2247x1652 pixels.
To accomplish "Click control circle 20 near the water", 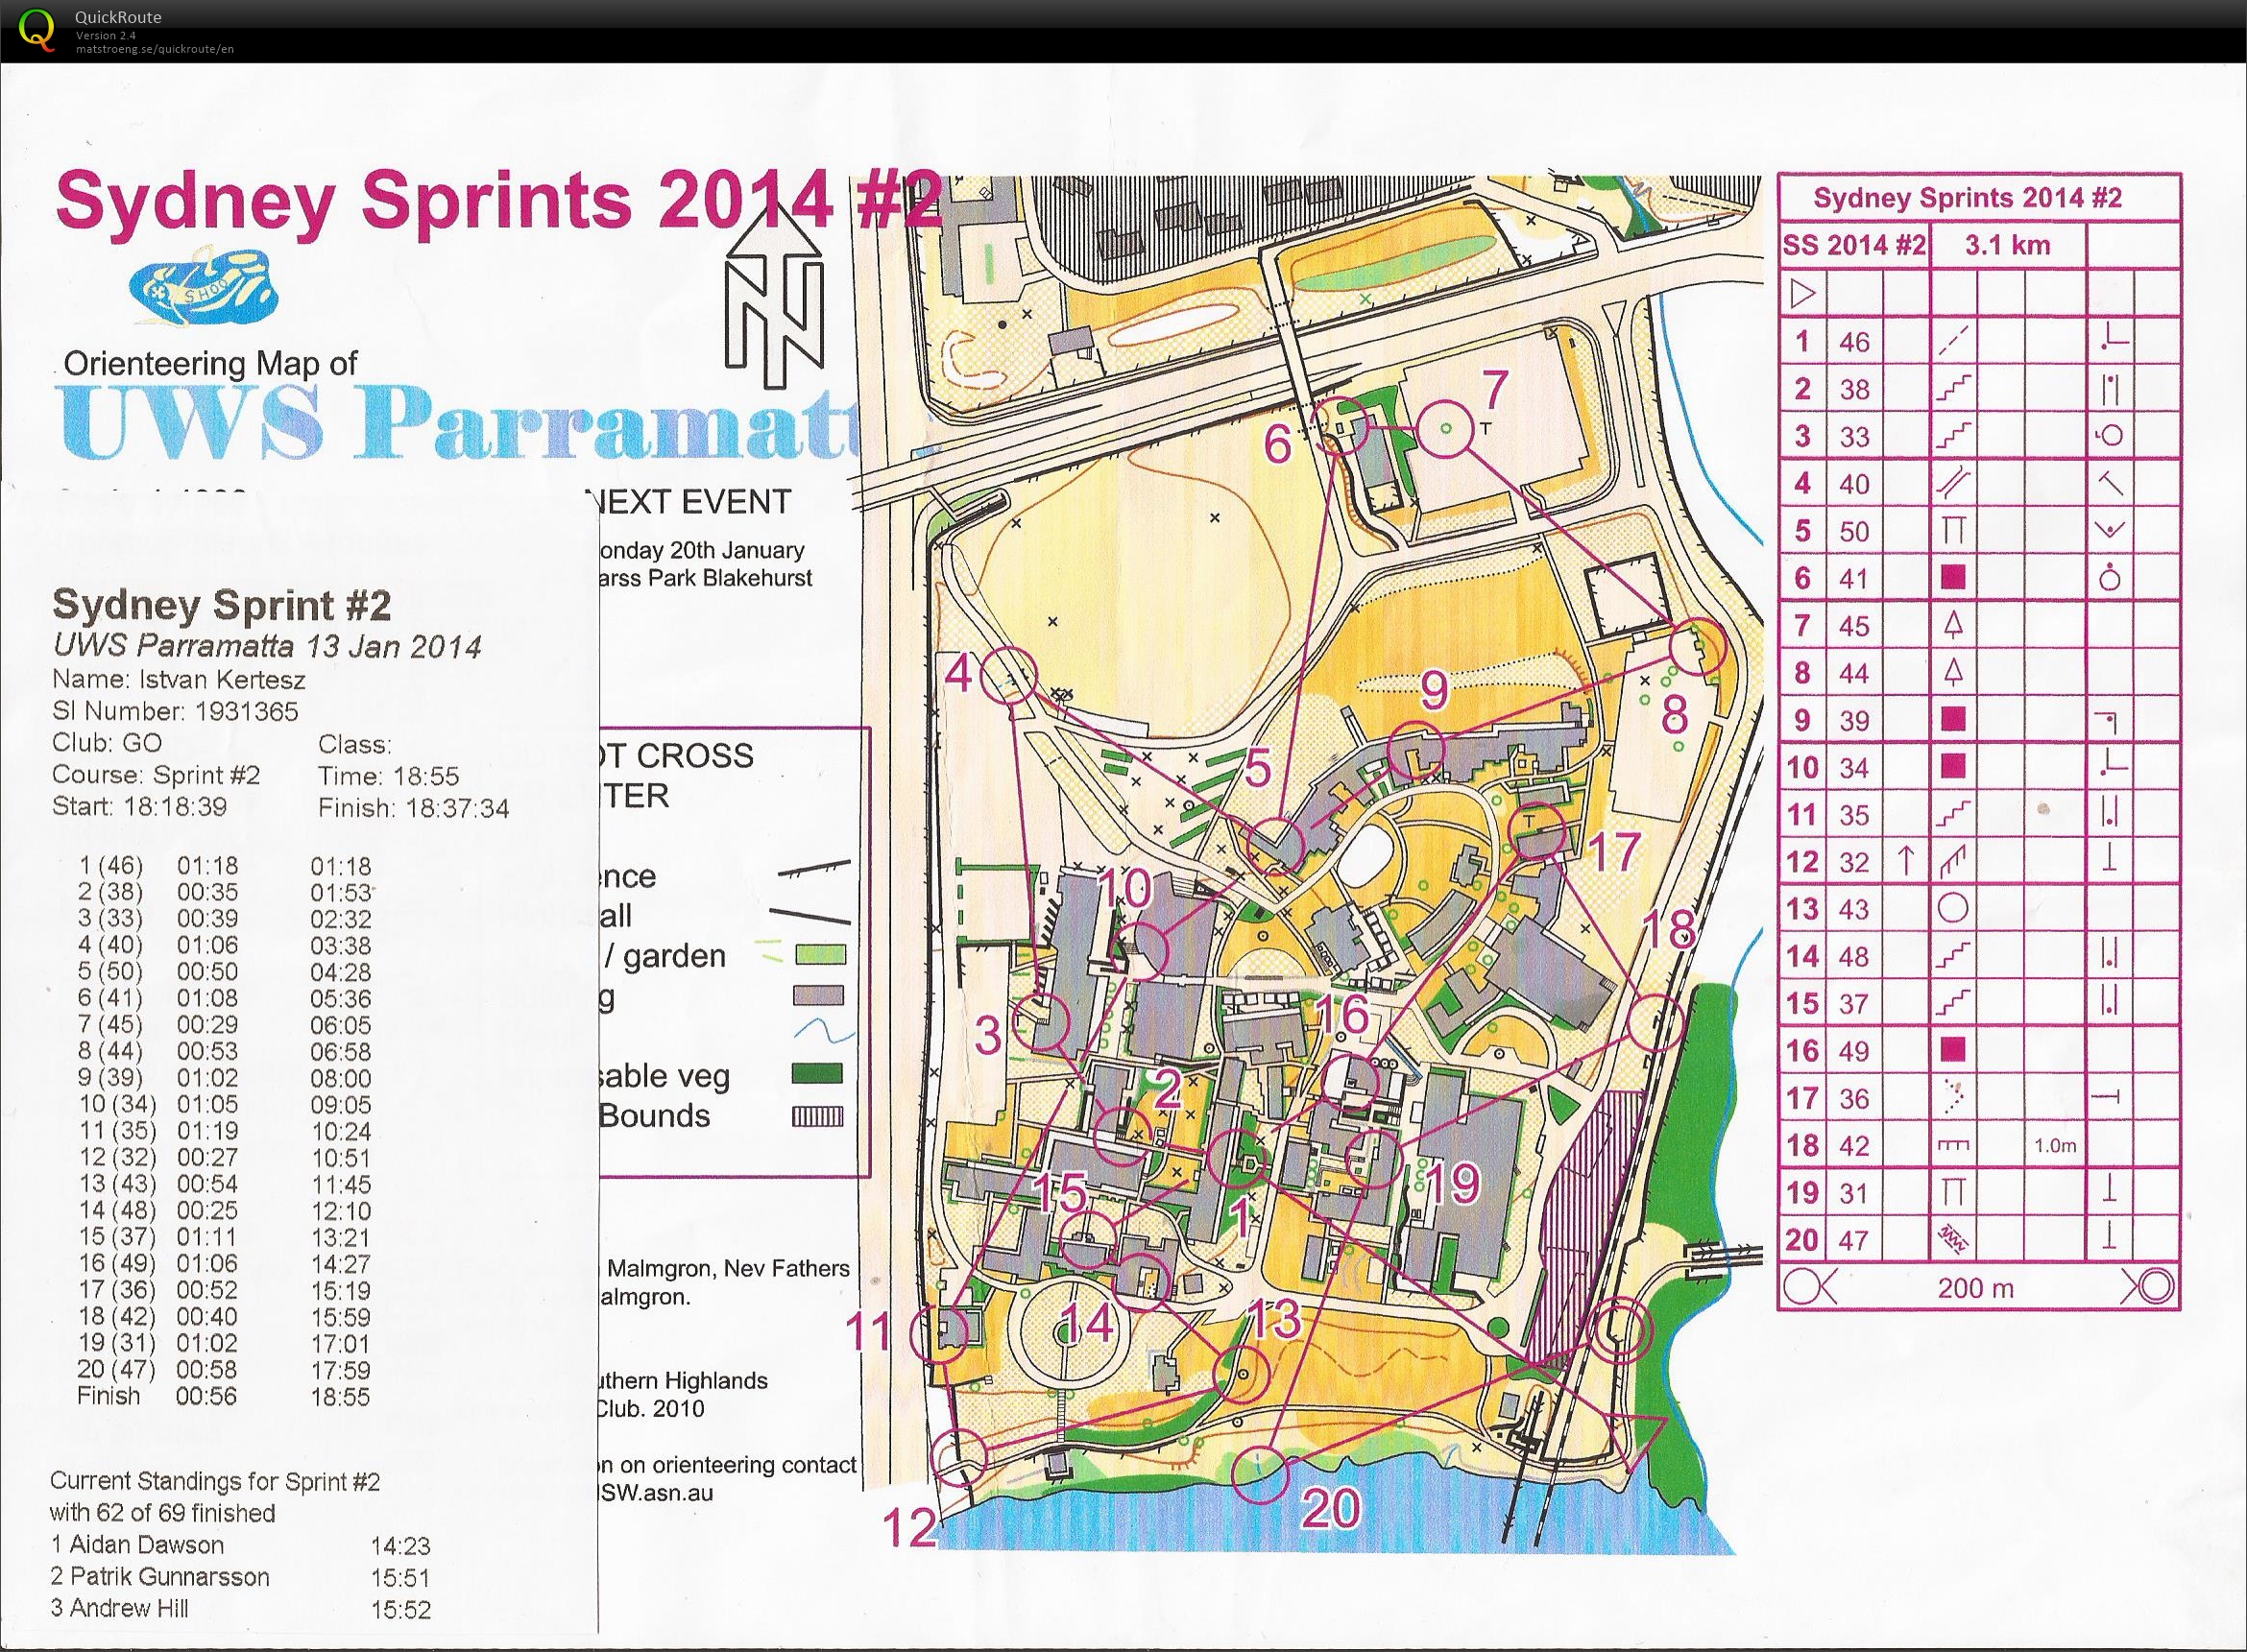I will (1261, 1473).
